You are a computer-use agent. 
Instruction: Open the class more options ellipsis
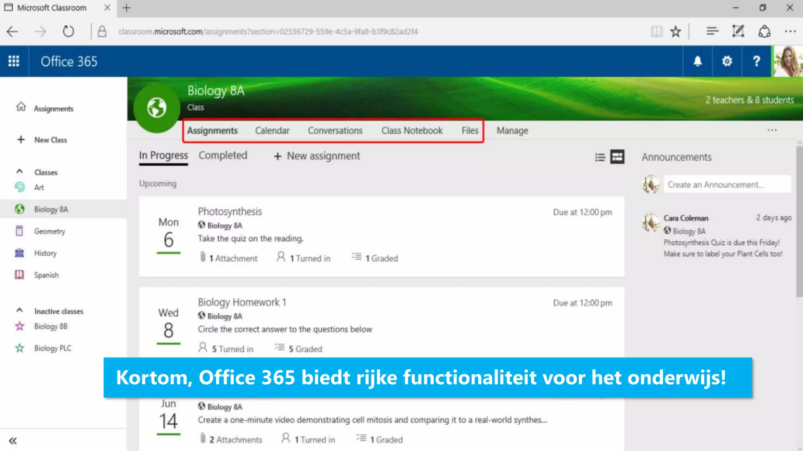click(772, 130)
